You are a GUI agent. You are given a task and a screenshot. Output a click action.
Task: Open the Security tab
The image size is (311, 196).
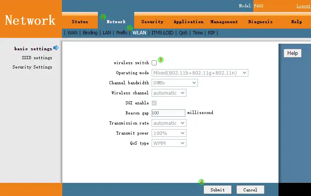[x=152, y=22]
